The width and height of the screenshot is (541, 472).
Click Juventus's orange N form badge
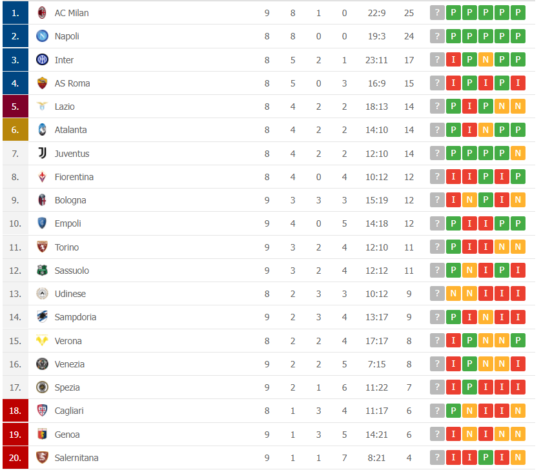click(517, 154)
